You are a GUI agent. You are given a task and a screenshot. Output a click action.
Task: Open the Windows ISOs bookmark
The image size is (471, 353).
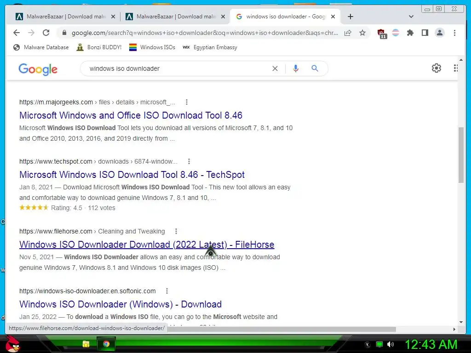coord(152,47)
